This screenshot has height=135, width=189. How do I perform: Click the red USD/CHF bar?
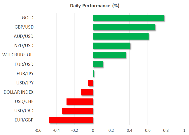[80, 101]
